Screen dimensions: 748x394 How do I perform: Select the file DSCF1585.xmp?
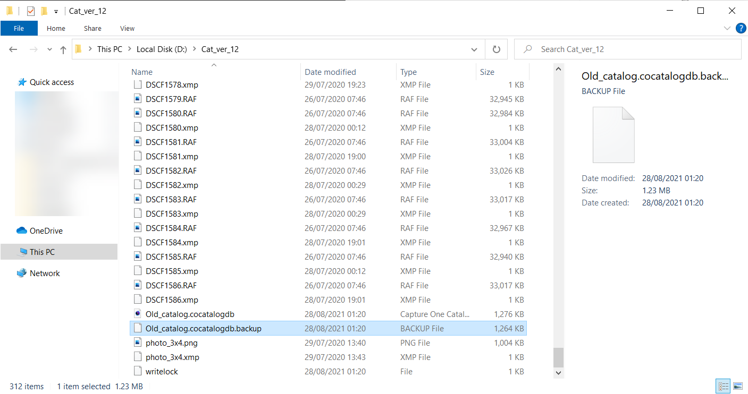coord(172,271)
